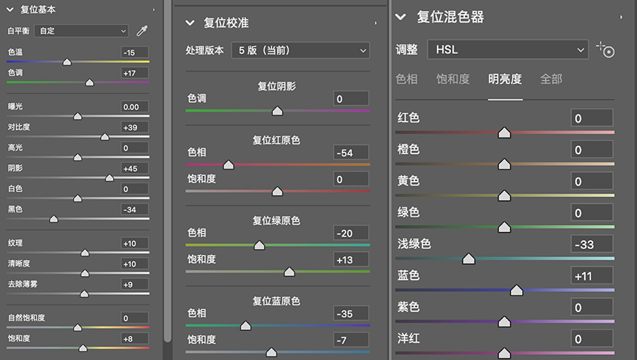The height and width of the screenshot is (360, 637).
Task: Select the white balance eyedropper tool
Action: (x=142, y=31)
